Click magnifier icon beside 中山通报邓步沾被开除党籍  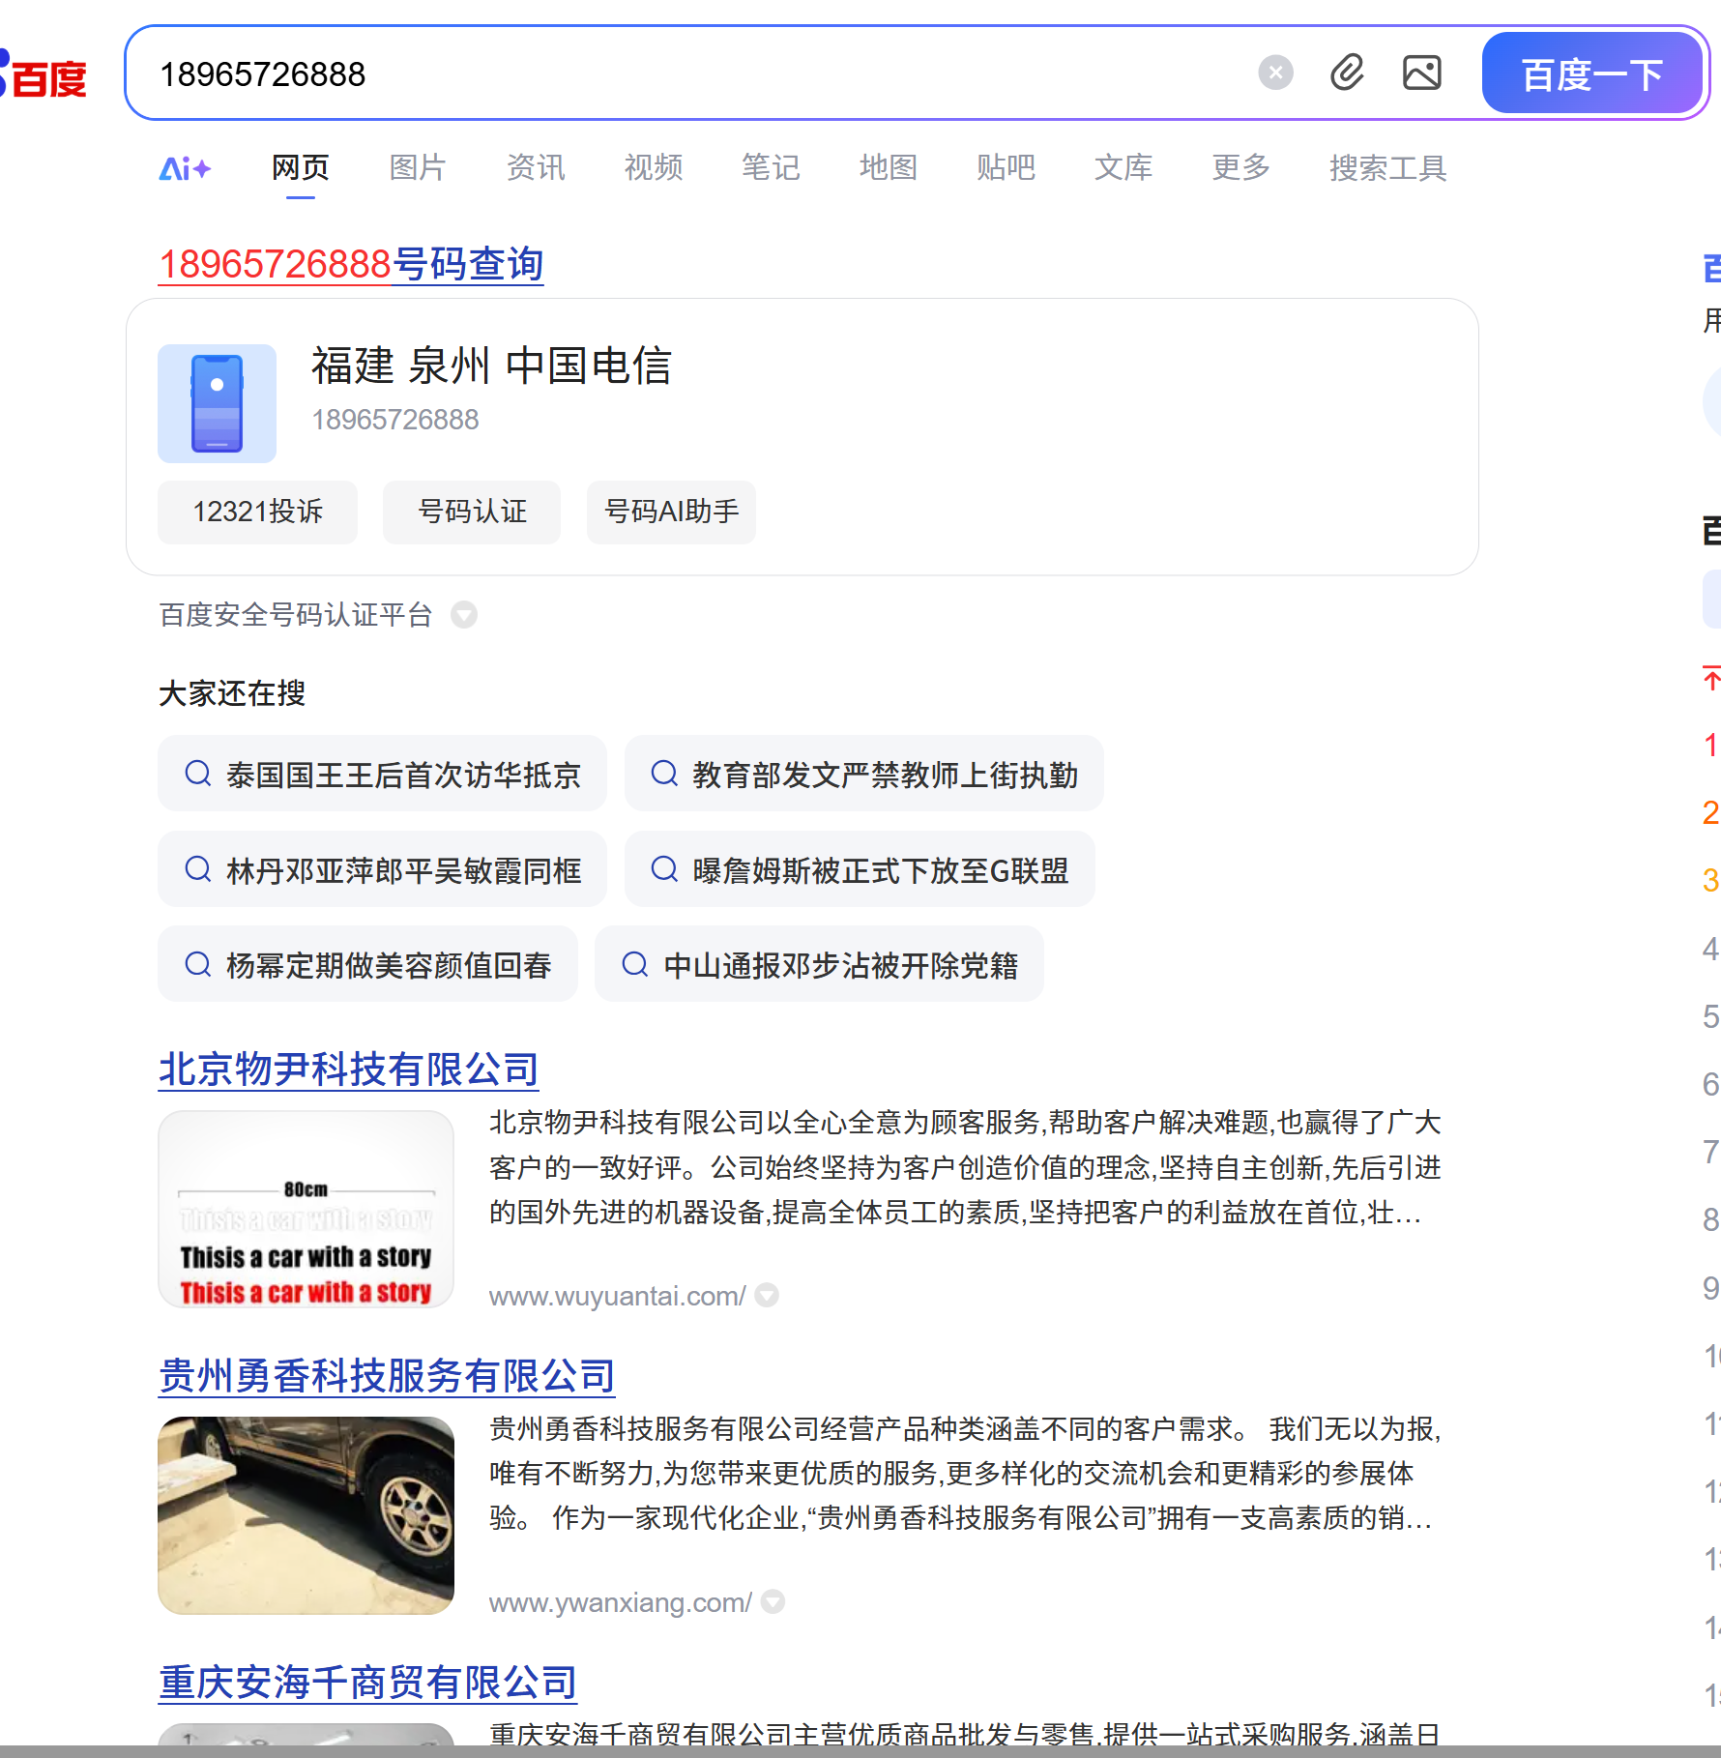[635, 964]
